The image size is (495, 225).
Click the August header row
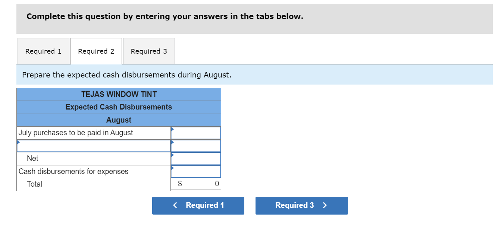119,120
